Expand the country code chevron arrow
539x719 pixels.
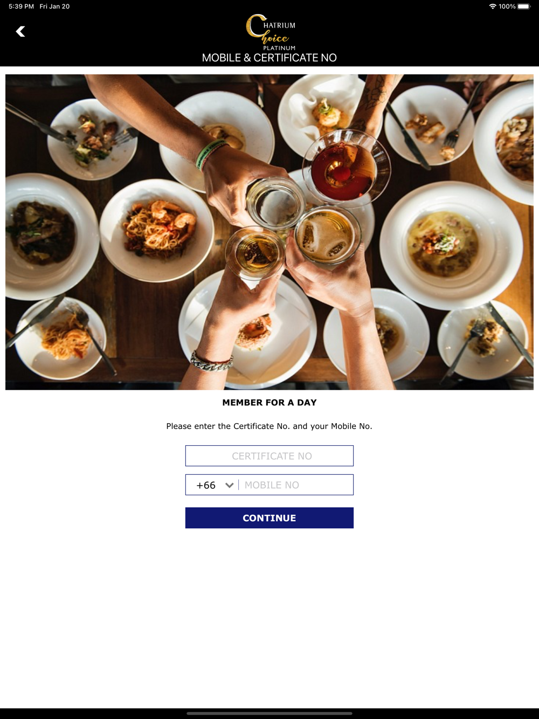tap(230, 485)
